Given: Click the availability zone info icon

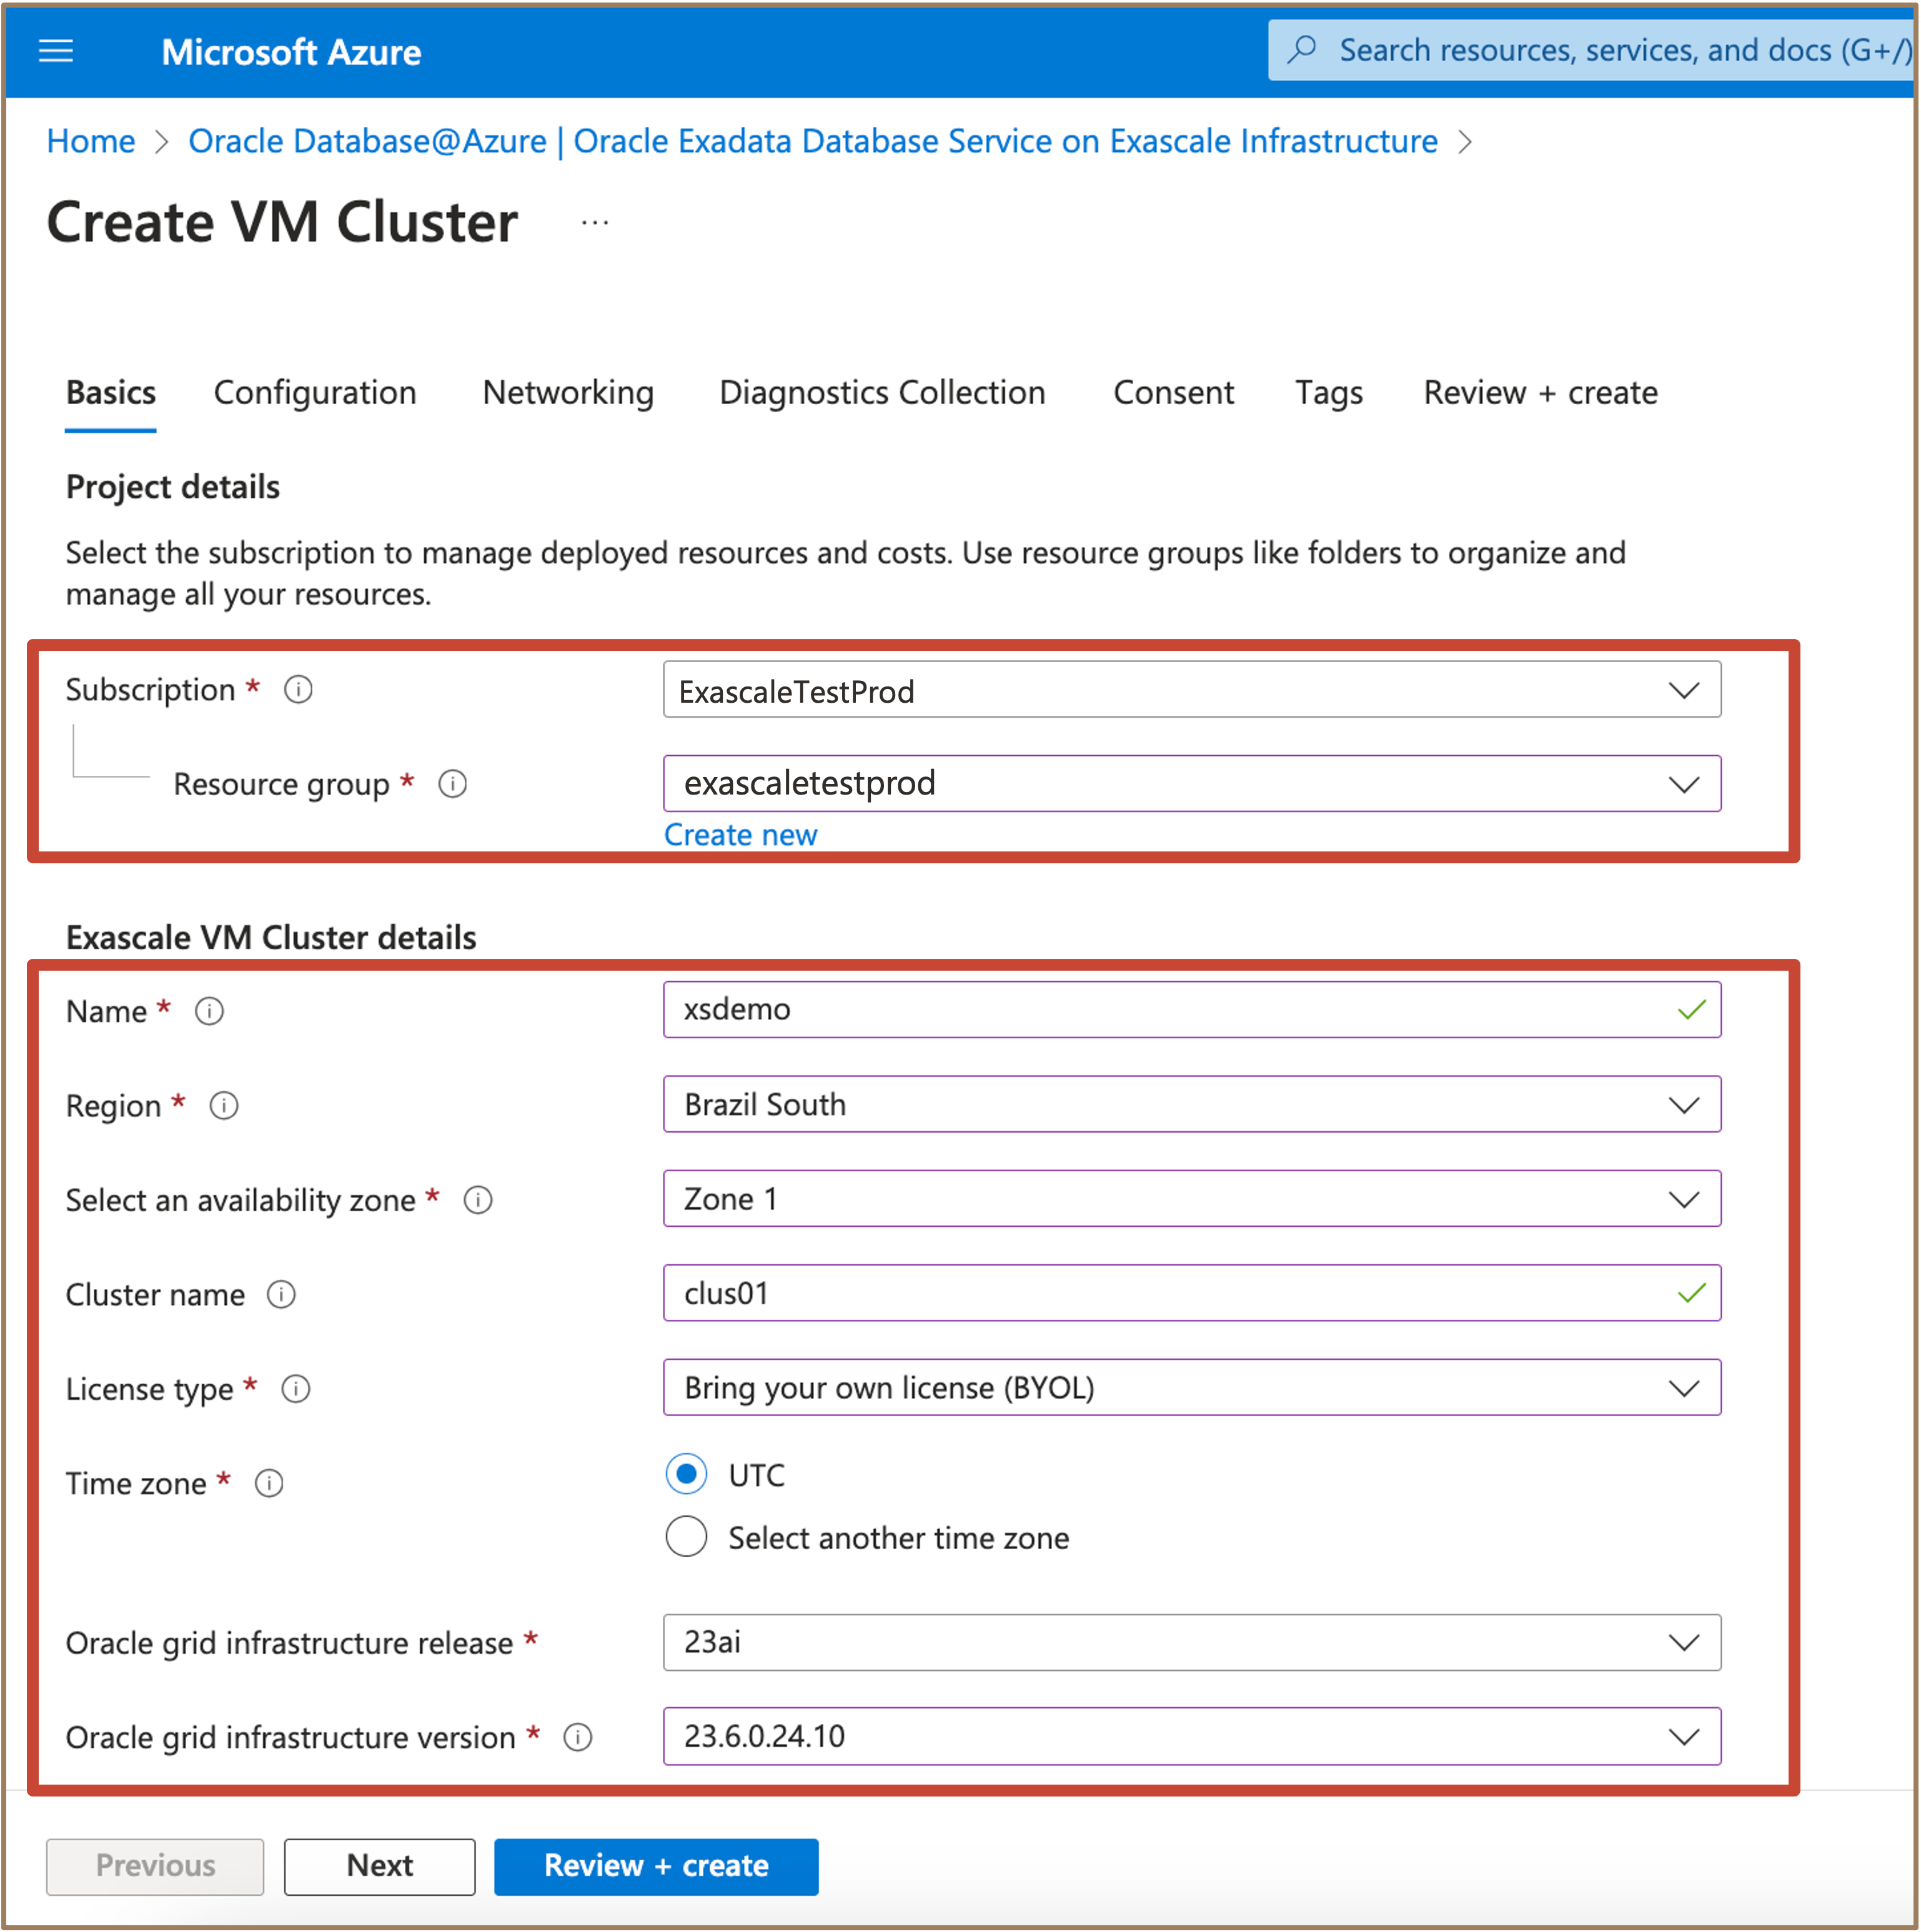Looking at the screenshot, I should pos(478,1200).
